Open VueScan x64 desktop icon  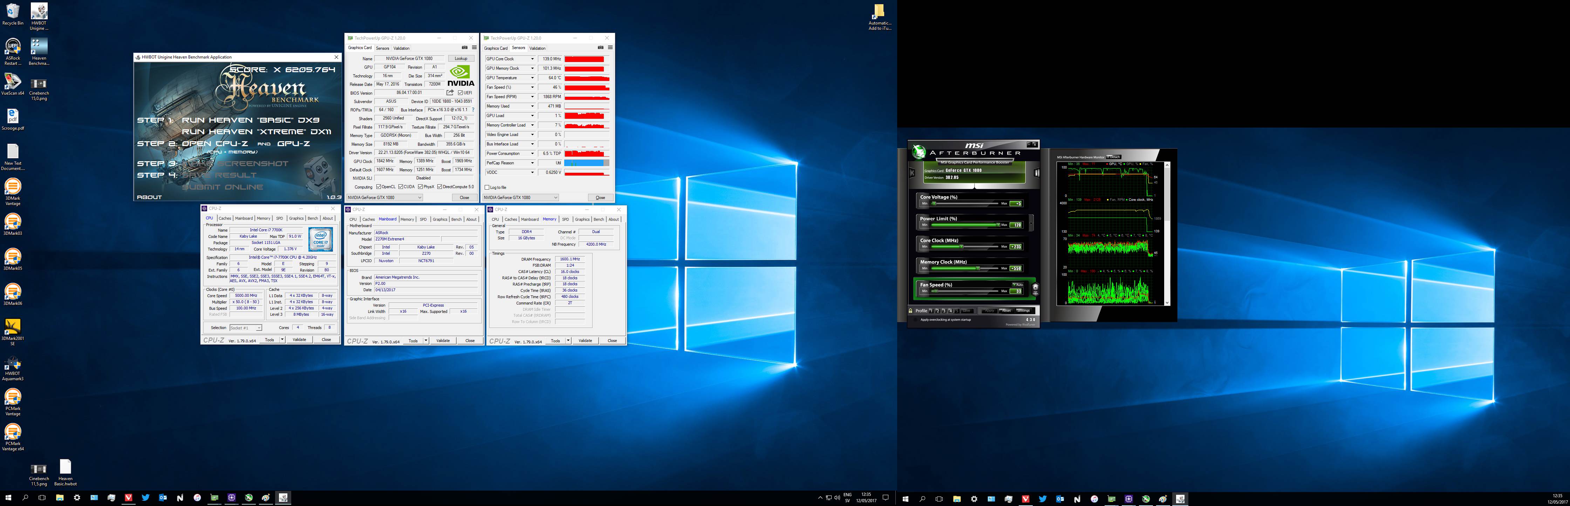click(x=13, y=85)
